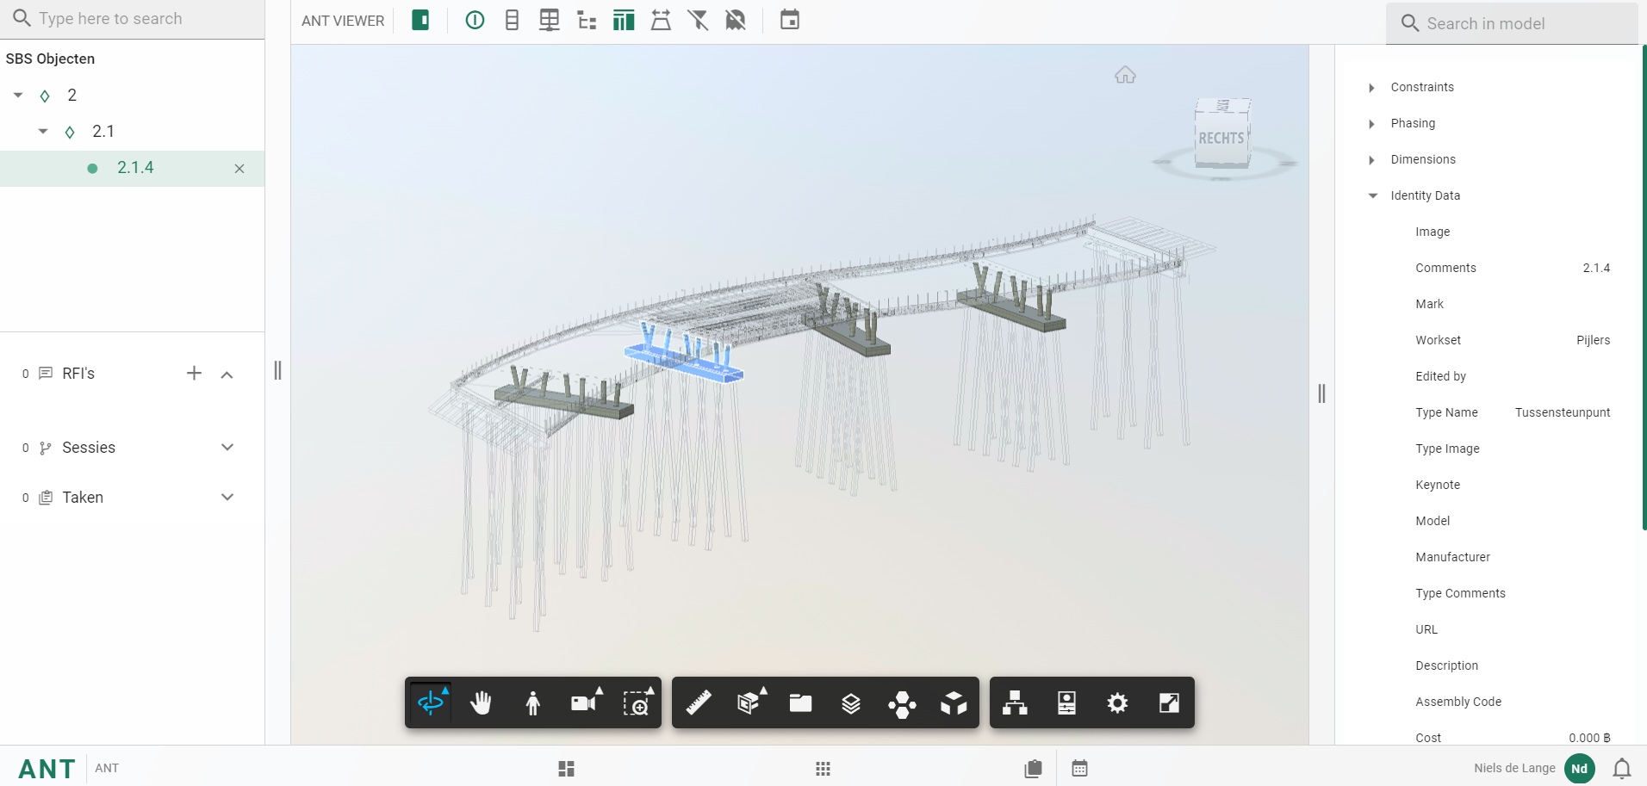Expand the Sessies section chevron
Viewport: 1647px width, 786px height.
click(227, 448)
